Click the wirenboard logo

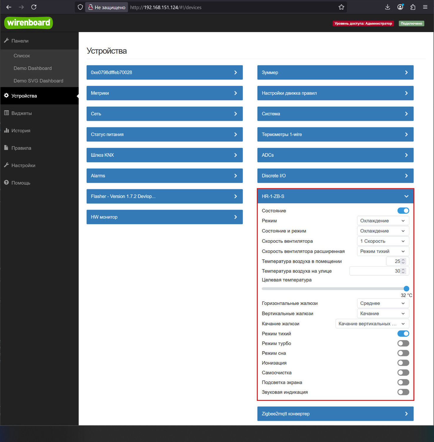point(29,23)
